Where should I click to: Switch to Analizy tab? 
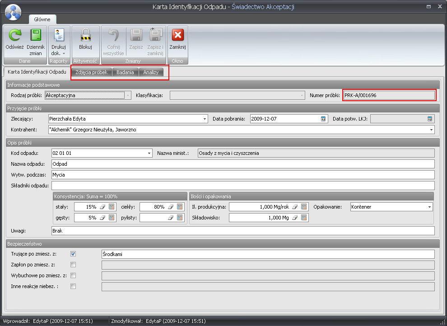coord(151,72)
